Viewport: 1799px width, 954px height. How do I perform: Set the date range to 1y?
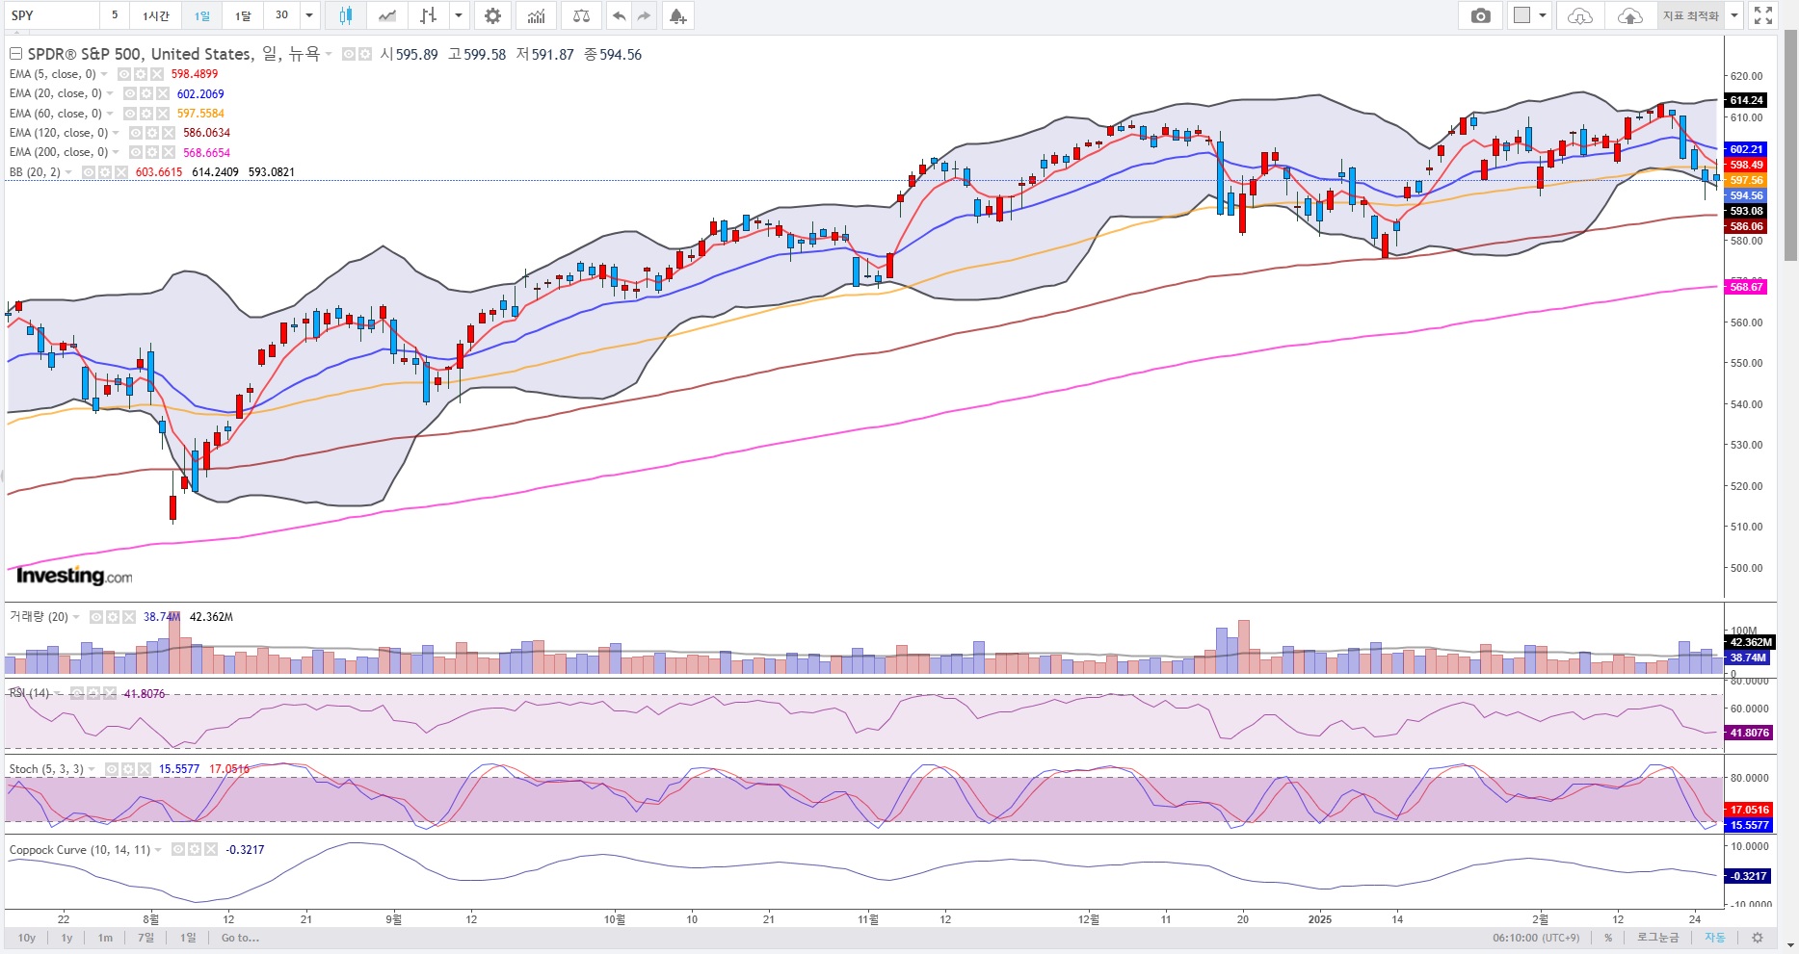click(66, 938)
